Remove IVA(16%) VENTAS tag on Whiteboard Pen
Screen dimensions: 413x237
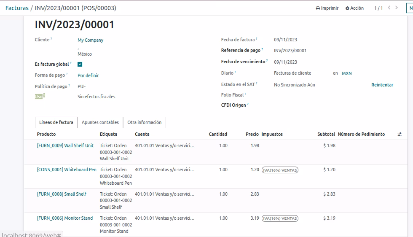pyautogui.click(x=280, y=170)
